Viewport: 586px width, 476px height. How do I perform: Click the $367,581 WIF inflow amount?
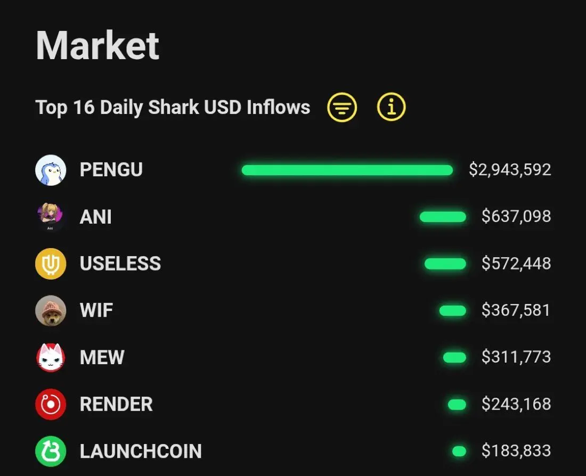(x=516, y=310)
